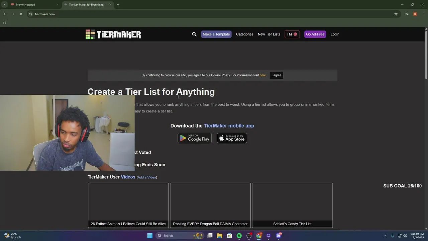Click the site information icon
Screen dimensions: 428x241
click(30, 14)
